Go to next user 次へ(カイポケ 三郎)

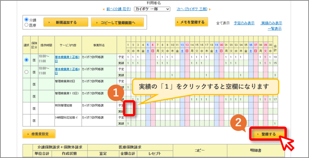pyautogui.click(x=192, y=9)
